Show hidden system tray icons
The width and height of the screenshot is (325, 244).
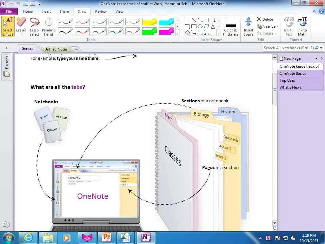point(260,238)
